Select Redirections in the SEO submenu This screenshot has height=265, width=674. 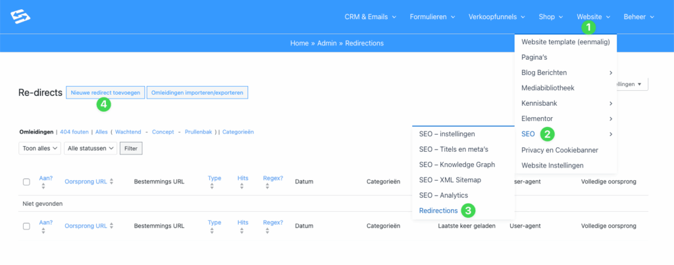[x=438, y=210]
